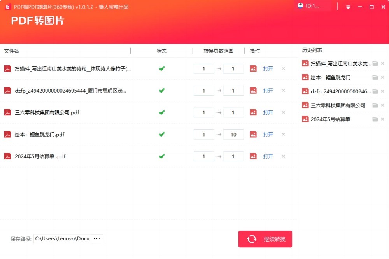Click the image icon for 2024年5月结算单 .pdf row

coord(253,156)
